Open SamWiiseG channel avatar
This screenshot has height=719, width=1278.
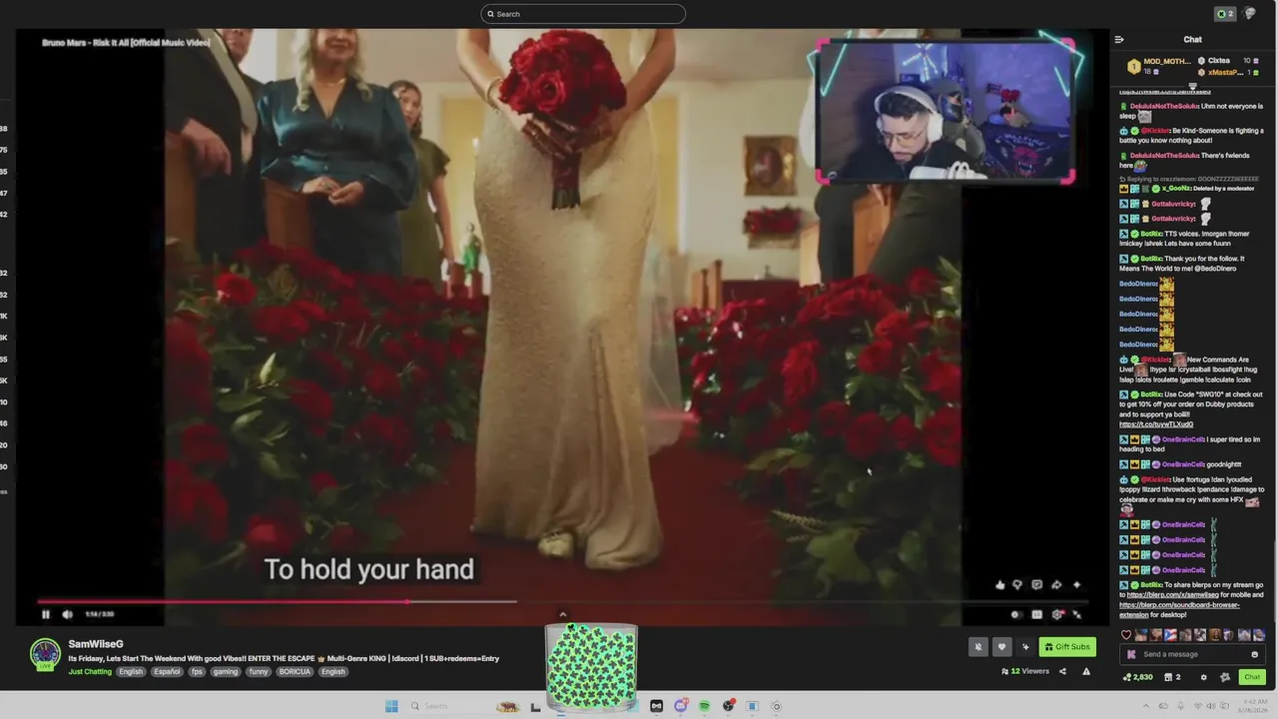point(45,654)
